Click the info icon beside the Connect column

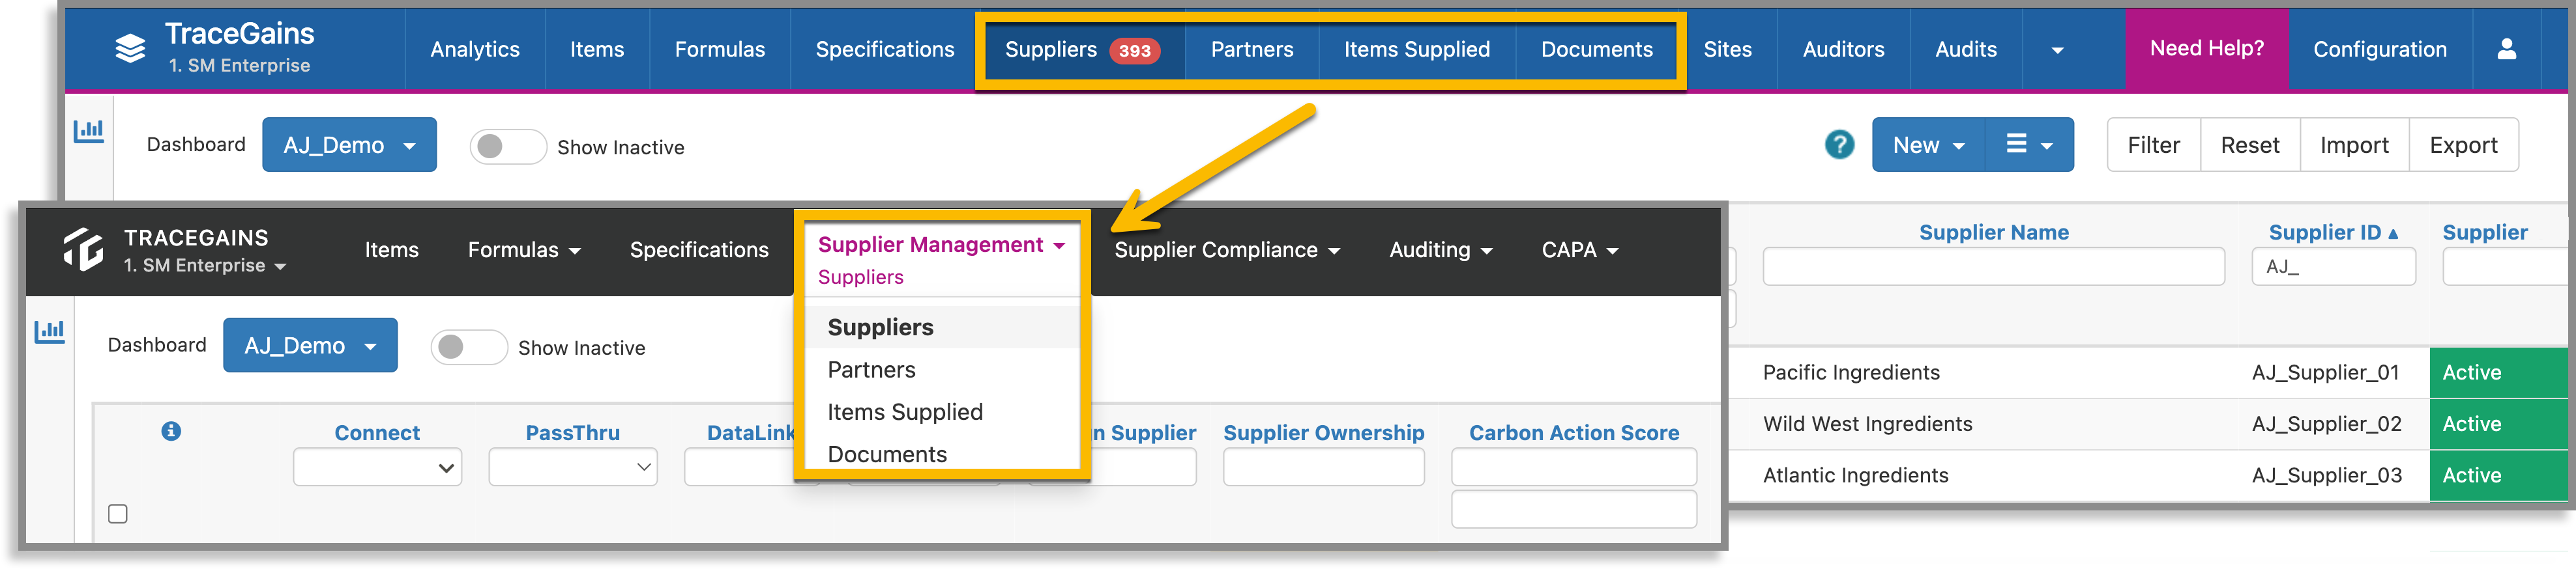(171, 431)
